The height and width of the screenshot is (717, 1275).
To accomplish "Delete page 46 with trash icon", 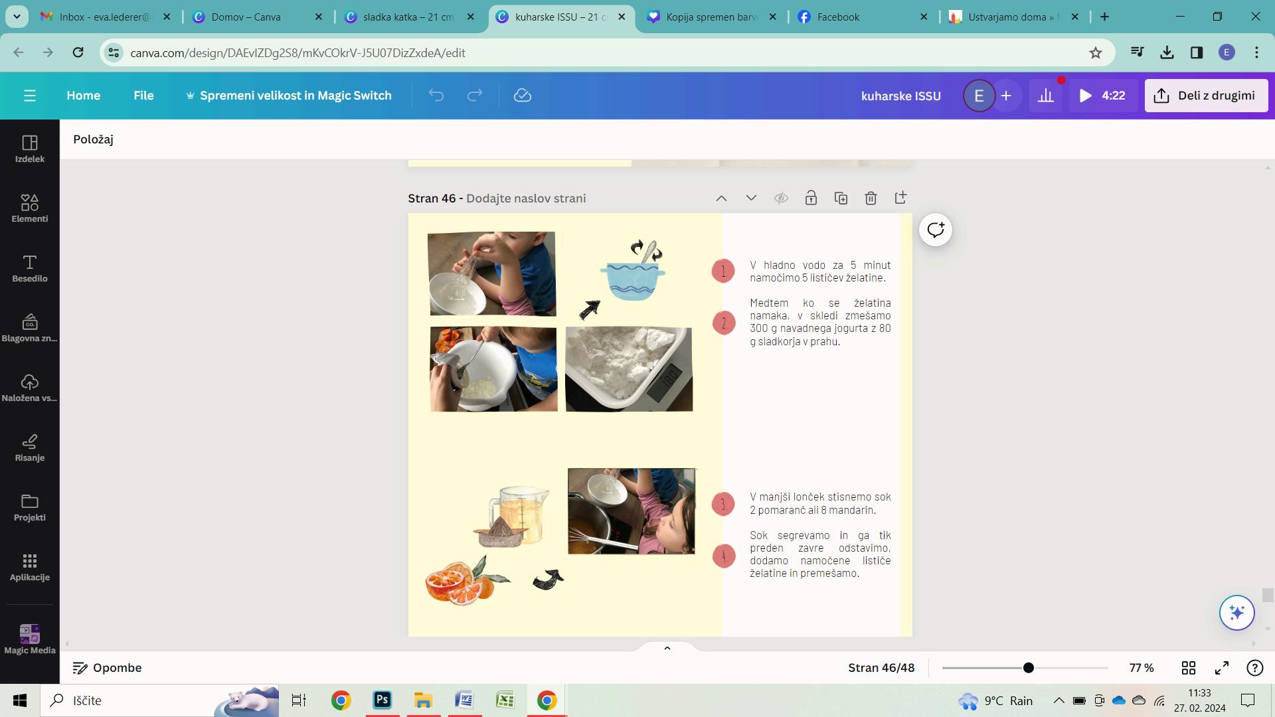I will 871,198.
